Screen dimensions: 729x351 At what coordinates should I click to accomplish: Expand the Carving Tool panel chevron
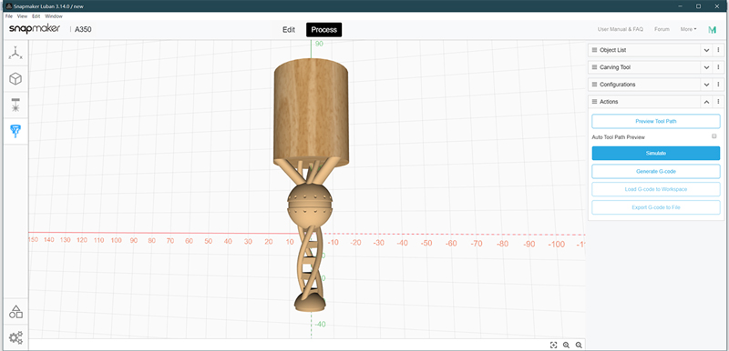click(x=706, y=67)
